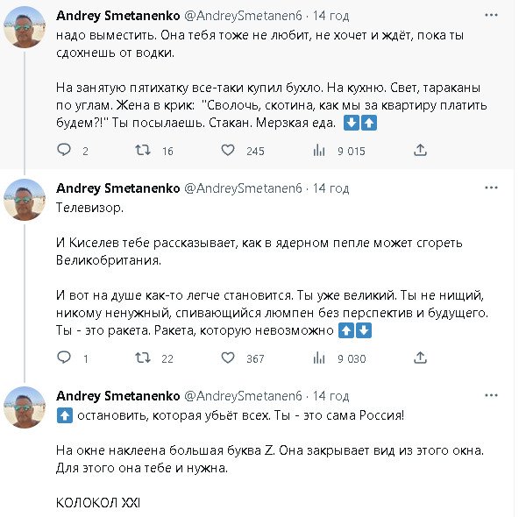Open the first tweet's 14 год timestamp
526x517 pixels.
pyautogui.click(x=331, y=17)
